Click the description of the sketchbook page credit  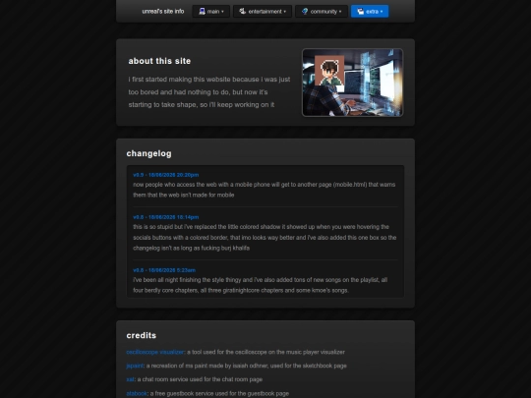(247, 366)
